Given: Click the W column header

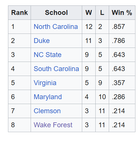Looking at the screenshot, I should pyautogui.click(x=89, y=13).
